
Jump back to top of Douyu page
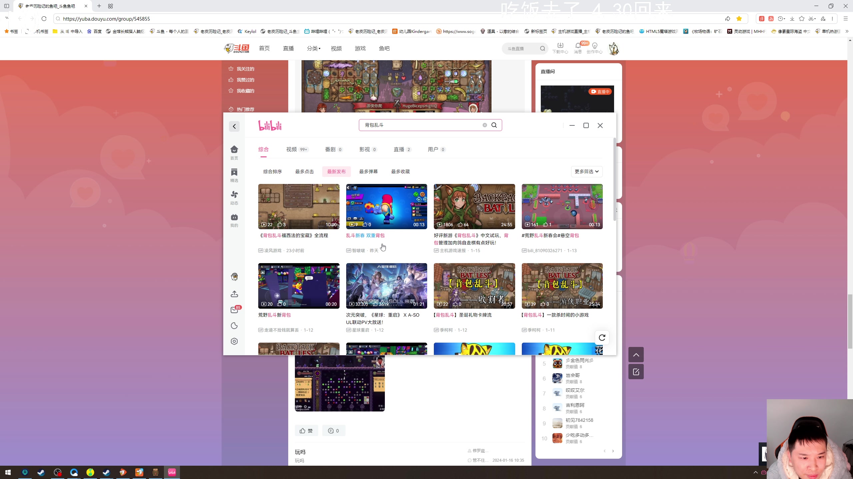point(636,355)
